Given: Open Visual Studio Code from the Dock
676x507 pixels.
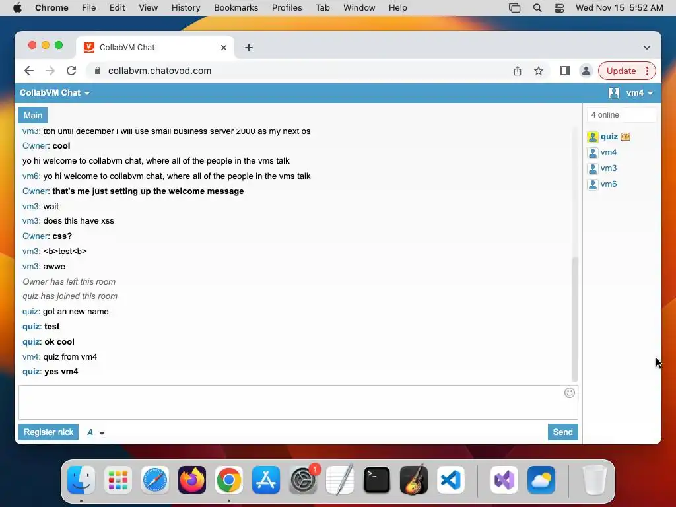Looking at the screenshot, I should [450, 480].
